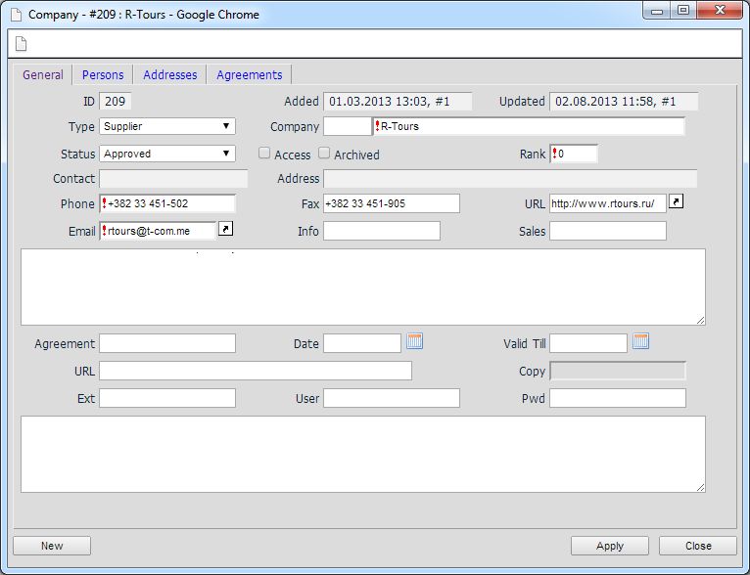Click the page icon in the title bar

tap(17, 15)
